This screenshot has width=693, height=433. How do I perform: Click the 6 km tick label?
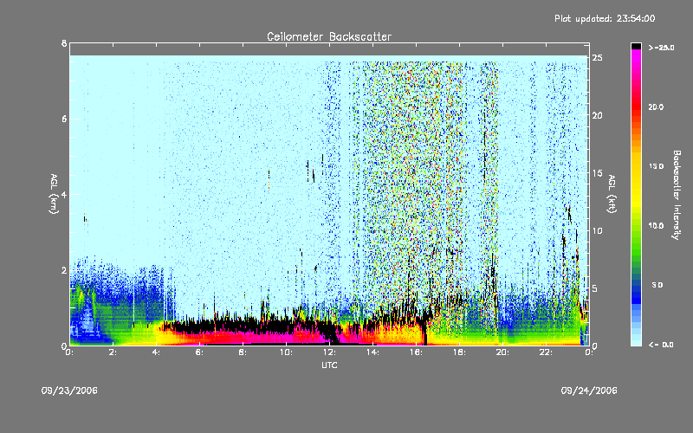[64, 119]
